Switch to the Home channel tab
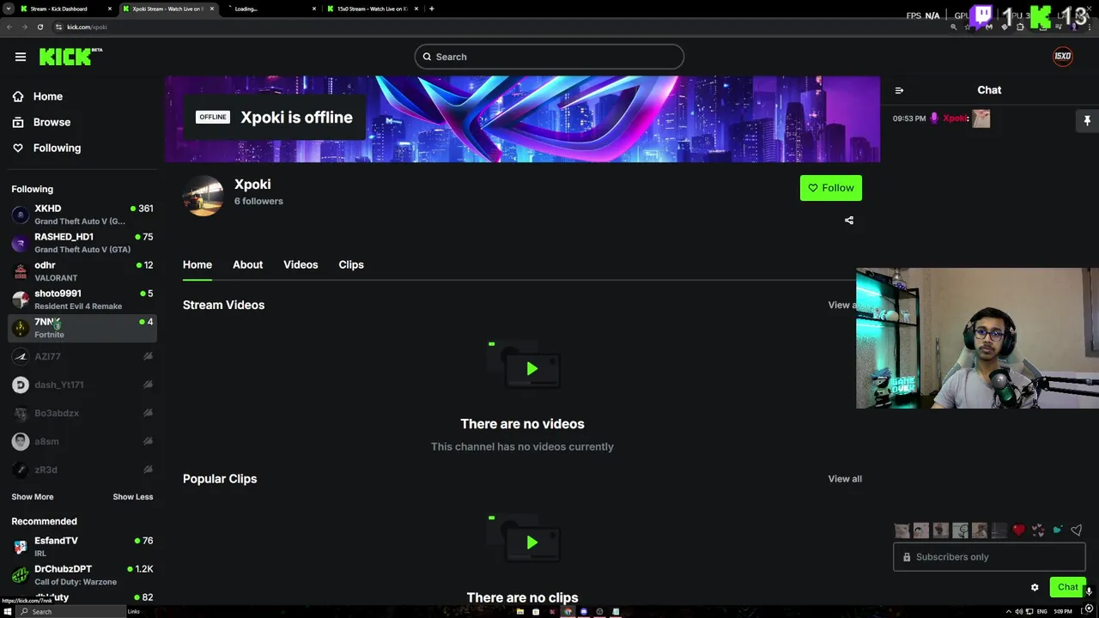1099x618 pixels. point(197,264)
